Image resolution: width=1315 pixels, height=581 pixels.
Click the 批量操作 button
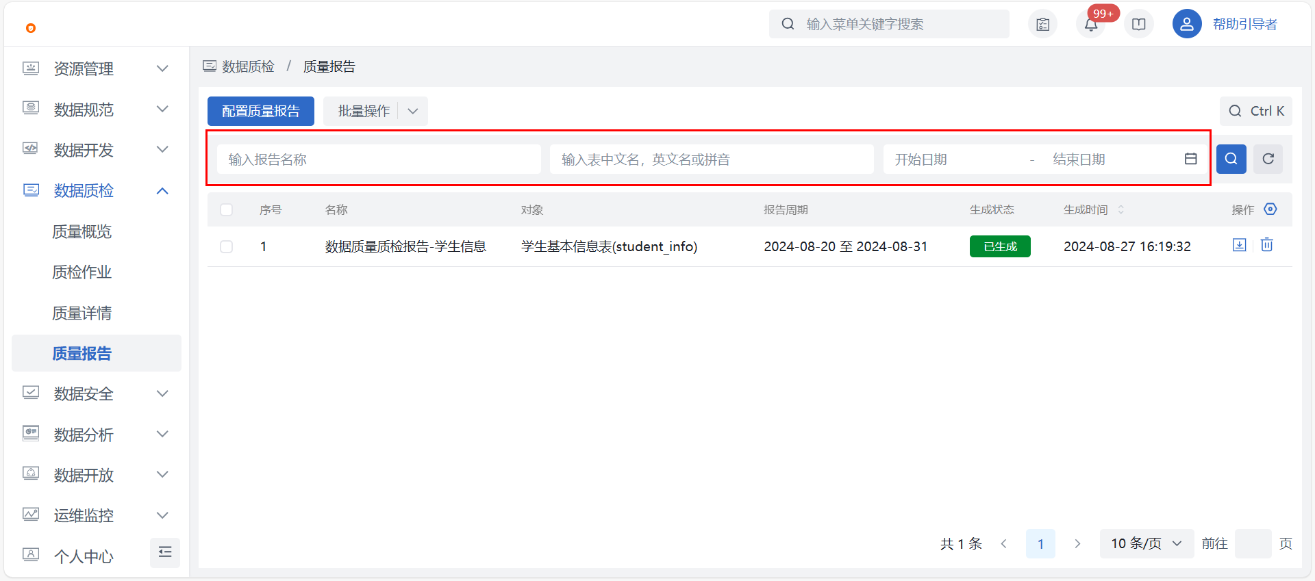pyautogui.click(x=364, y=111)
